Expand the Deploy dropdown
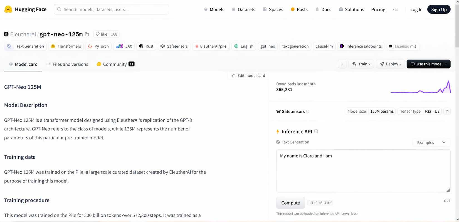 pos(390,64)
